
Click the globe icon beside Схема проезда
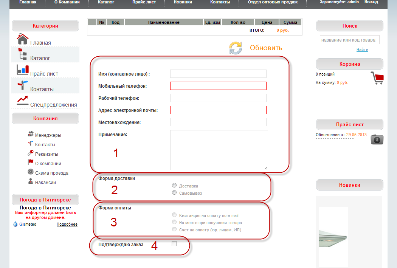pos(31,172)
